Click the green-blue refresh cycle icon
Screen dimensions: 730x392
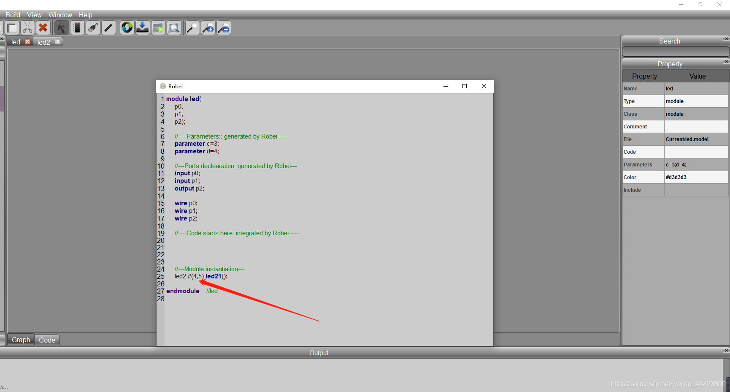pyautogui.click(x=127, y=28)
